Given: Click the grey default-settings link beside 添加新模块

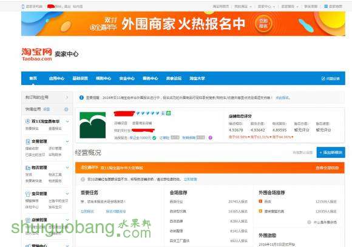Looking at the screenshot, I should (x=303, y=152).
